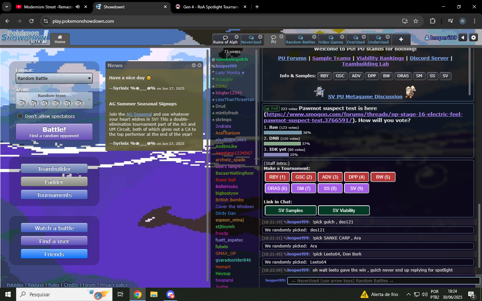Open the Tournaments button
Viewport: 482px width, 301px height.
(x=54, y=195)
